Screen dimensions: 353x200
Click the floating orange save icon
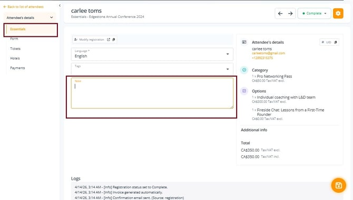pyautogui.click(x=338, y=185)
